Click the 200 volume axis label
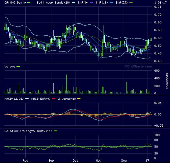The height and width of the screenshot is (163, 170). [157, 86]
